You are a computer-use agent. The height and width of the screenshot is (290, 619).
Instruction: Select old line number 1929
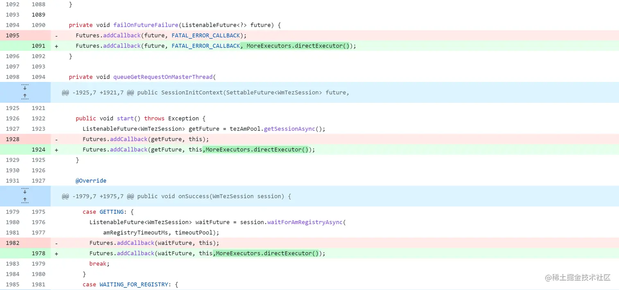13,160
